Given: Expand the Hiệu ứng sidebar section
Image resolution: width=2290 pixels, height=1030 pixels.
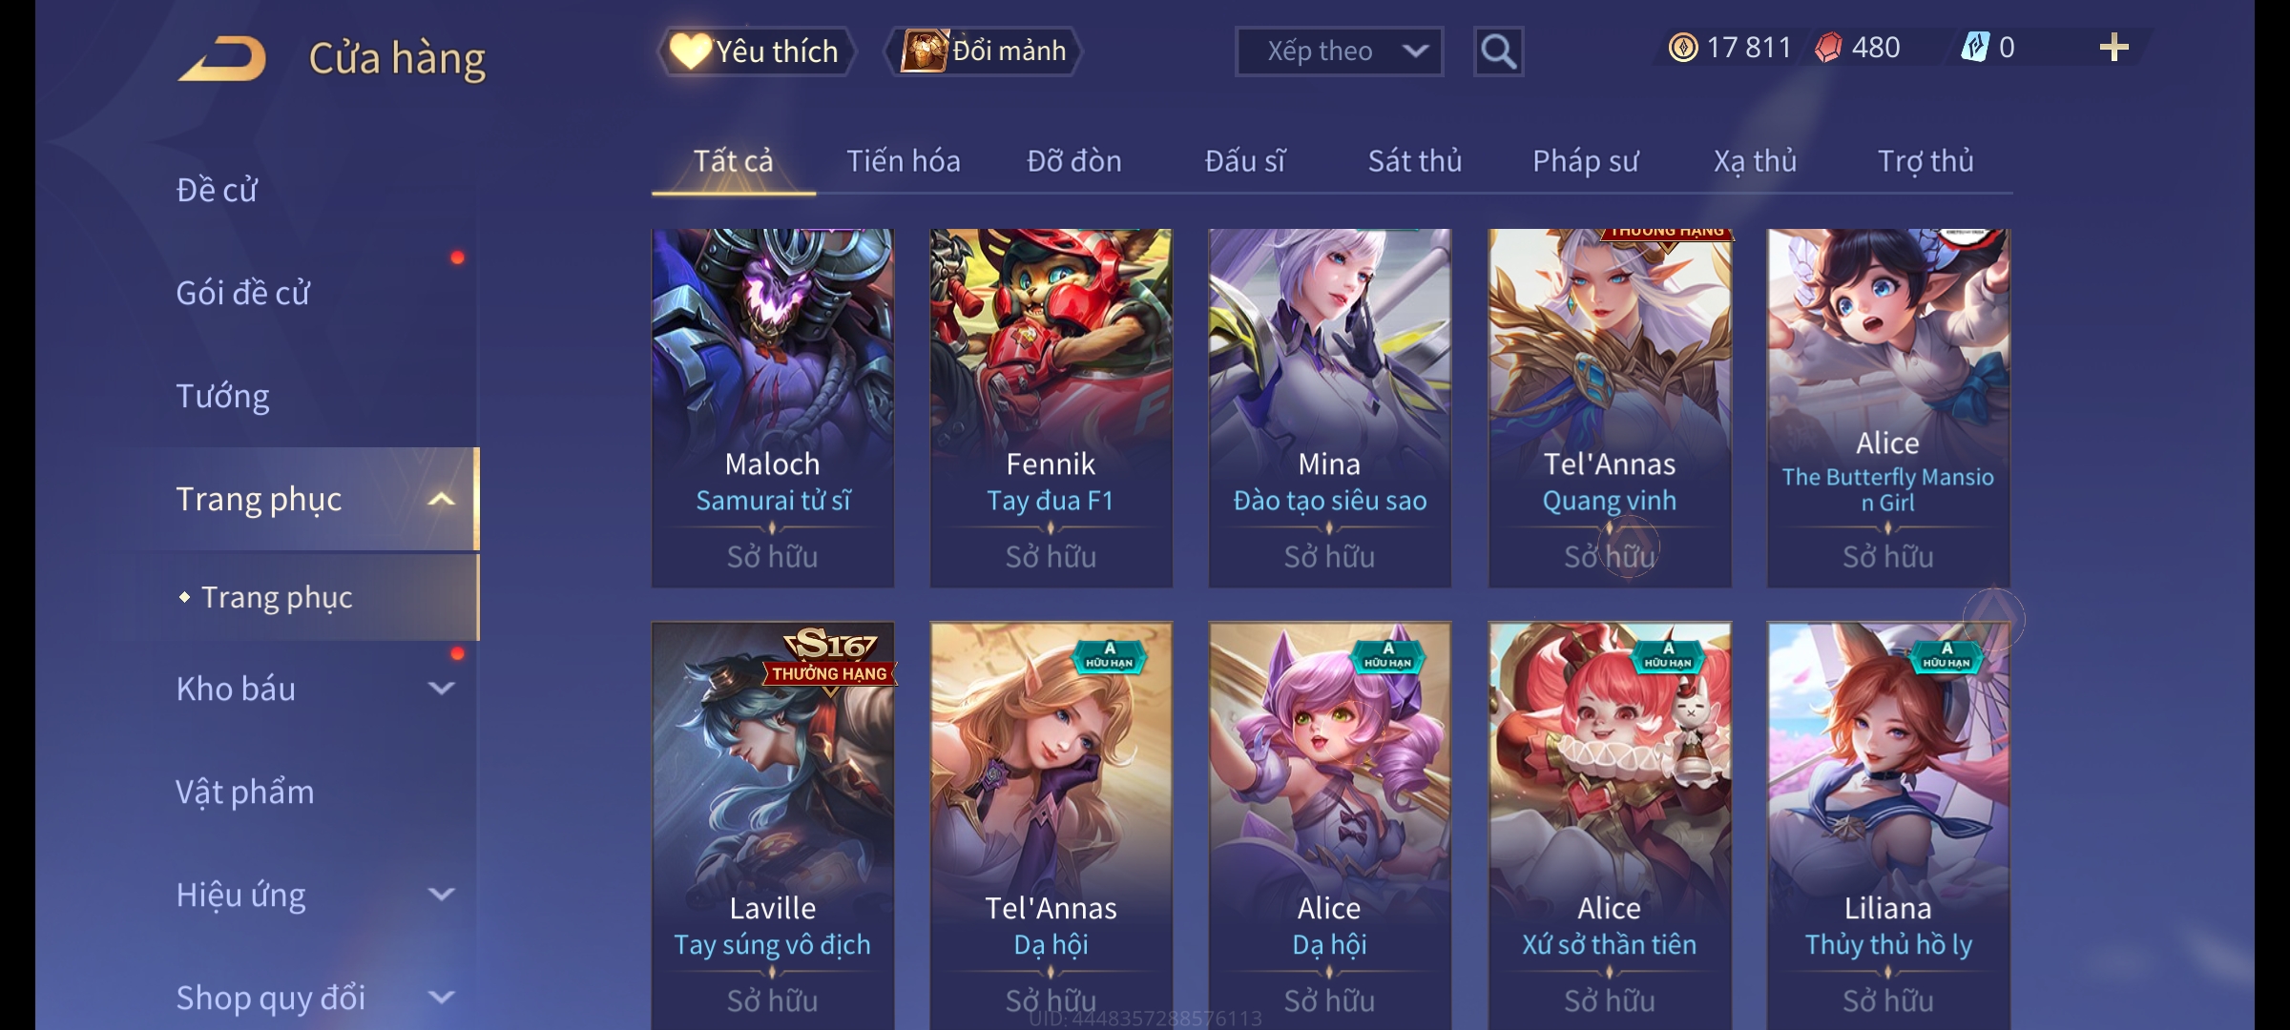Looking at the screenshot, I should point(441,895).
